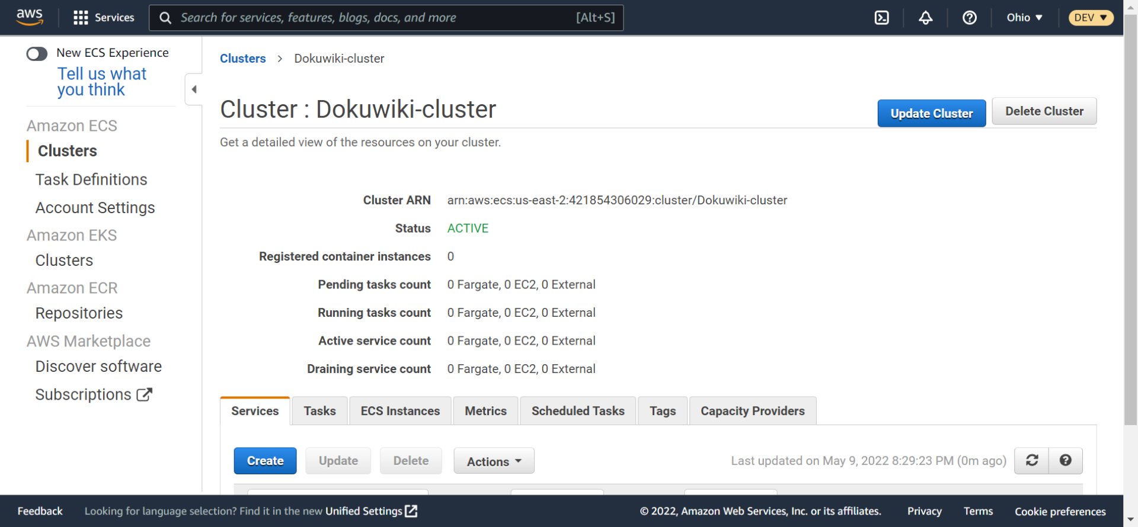Expand the Actions dropdown
Image resolution: width=1138 pixels, height=527 pixels.
click(494, 461)
